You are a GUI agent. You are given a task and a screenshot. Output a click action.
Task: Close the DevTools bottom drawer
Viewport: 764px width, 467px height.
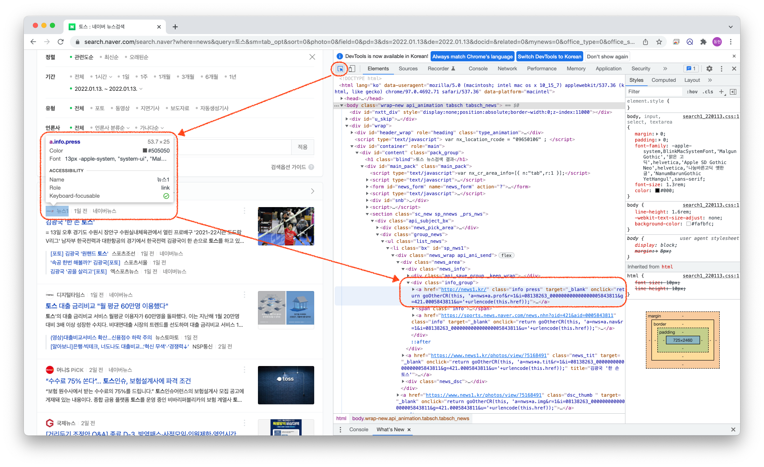click(733, 430)
